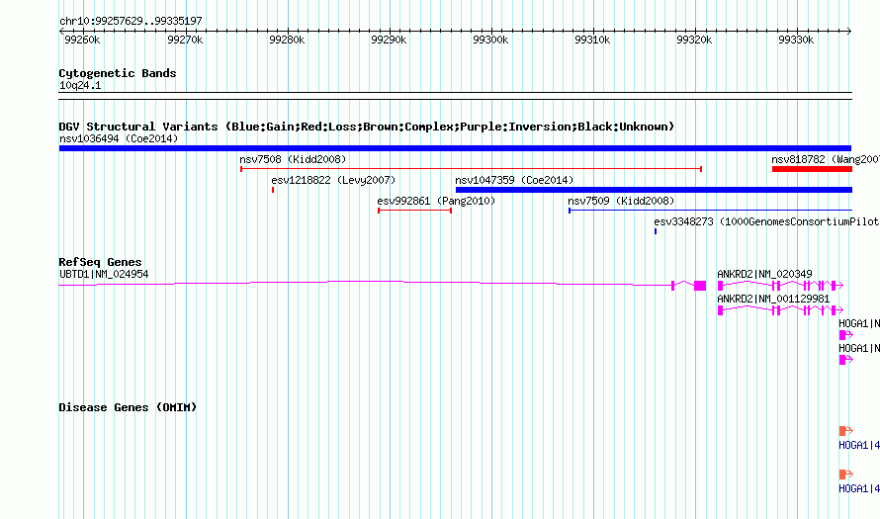This screenshot has width=880, height=519.
Task: Click the 99270k ruler tick label
Action: click(185, 40)
